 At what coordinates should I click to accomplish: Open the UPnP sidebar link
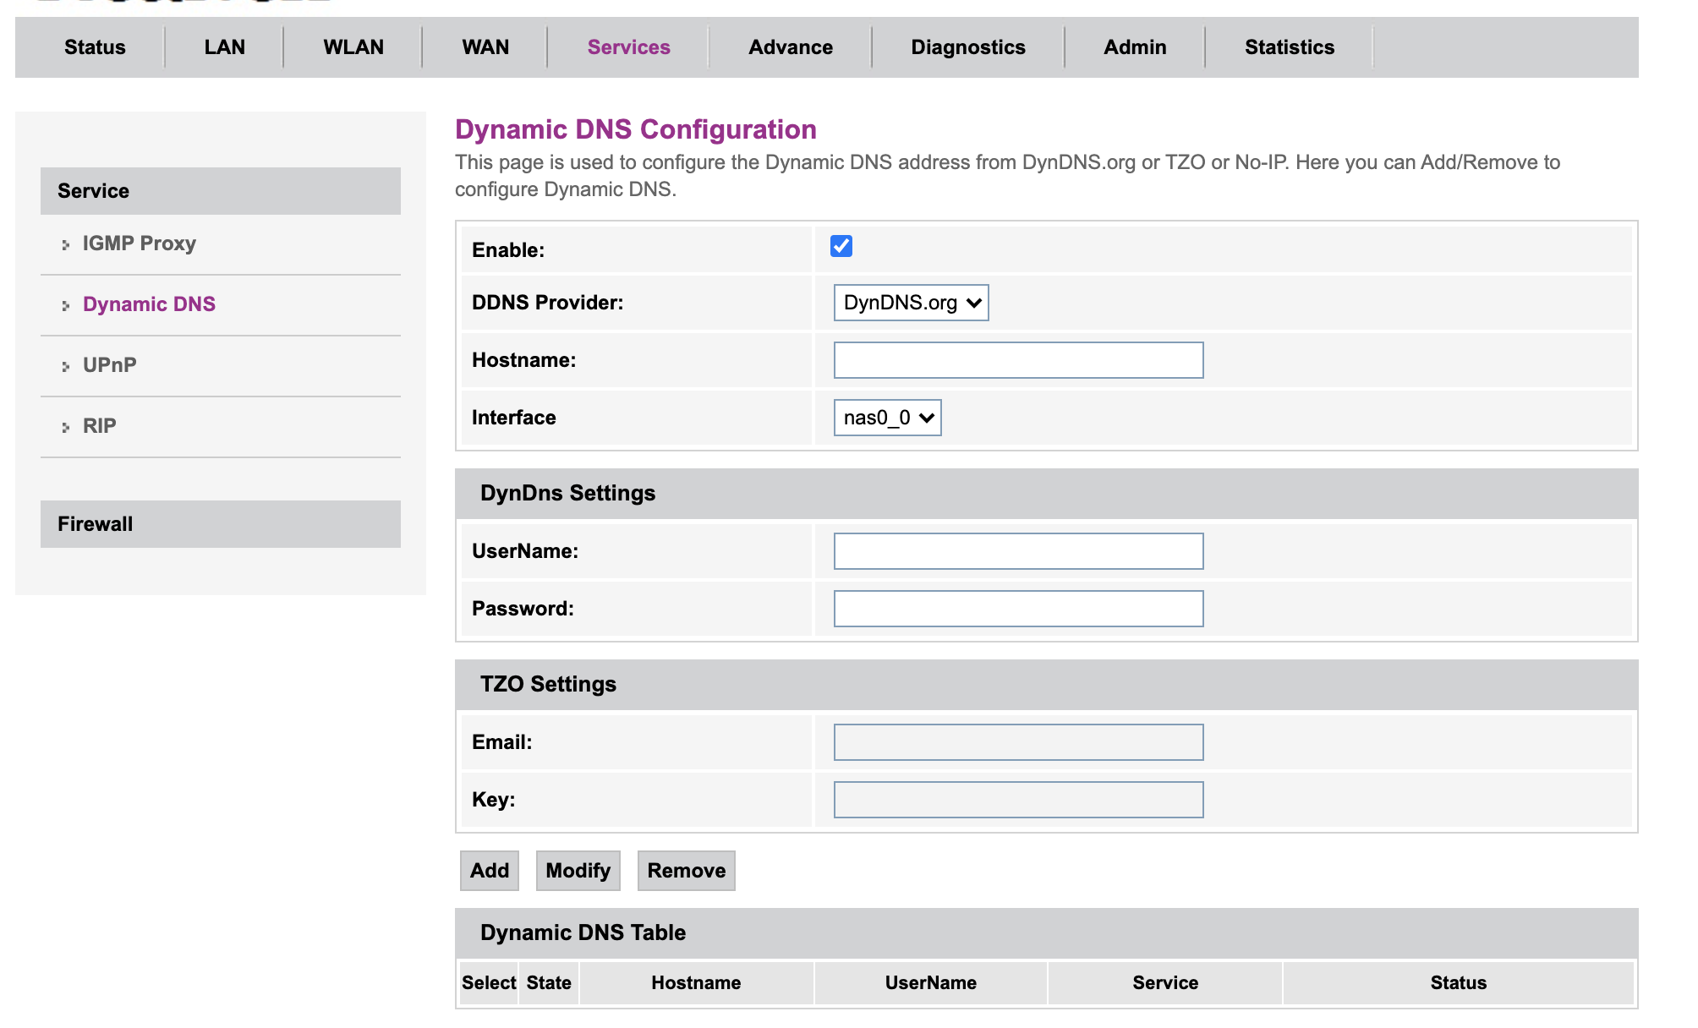pyautogui.click(x=110, y=365)
